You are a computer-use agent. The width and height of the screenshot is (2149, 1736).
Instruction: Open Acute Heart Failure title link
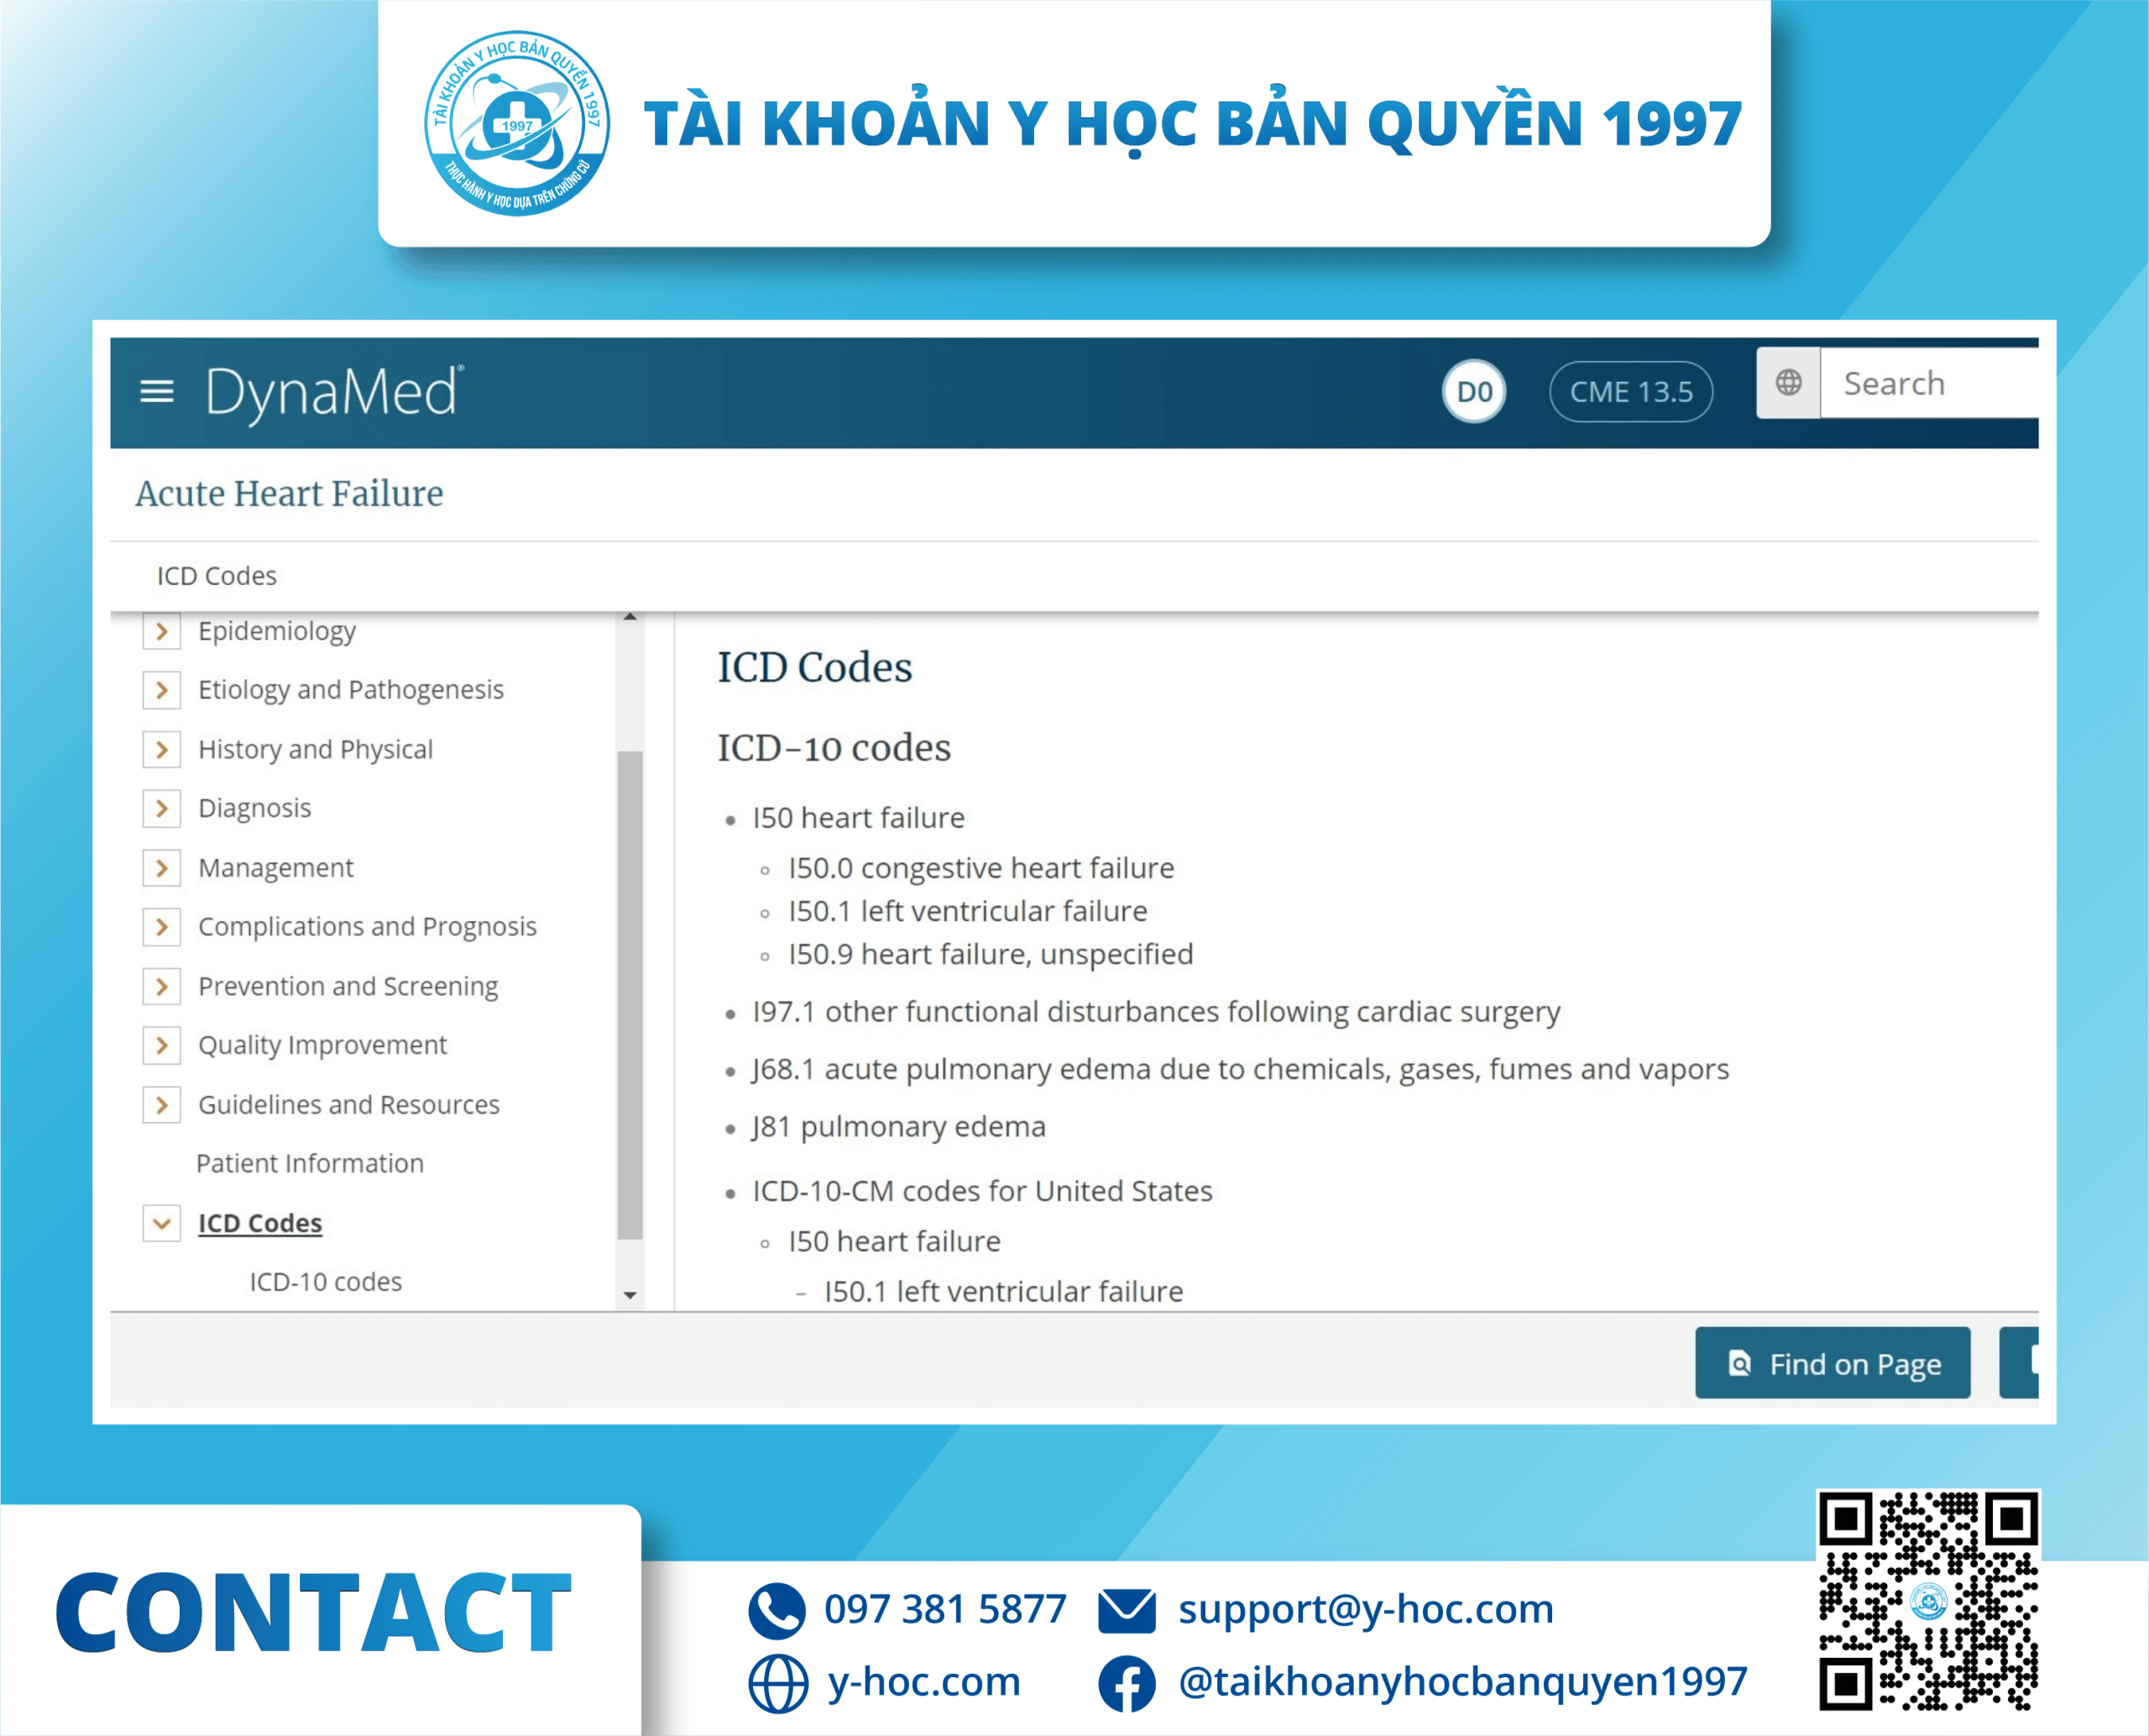click(289, 494)
